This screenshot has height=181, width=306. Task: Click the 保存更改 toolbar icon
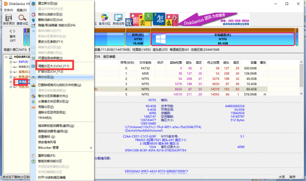8,18
